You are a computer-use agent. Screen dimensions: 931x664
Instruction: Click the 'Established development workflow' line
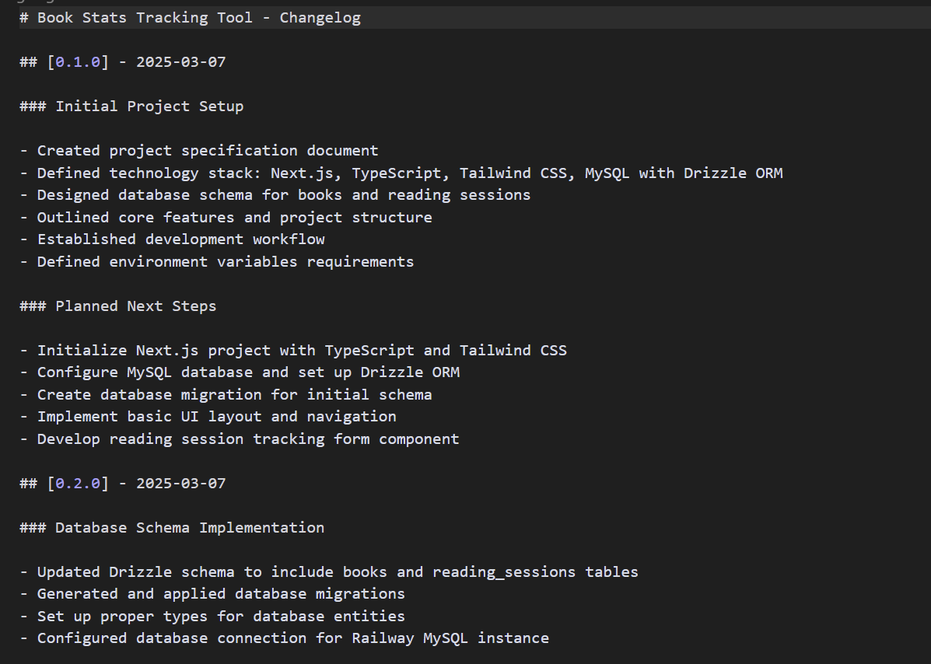coord(180,239)
